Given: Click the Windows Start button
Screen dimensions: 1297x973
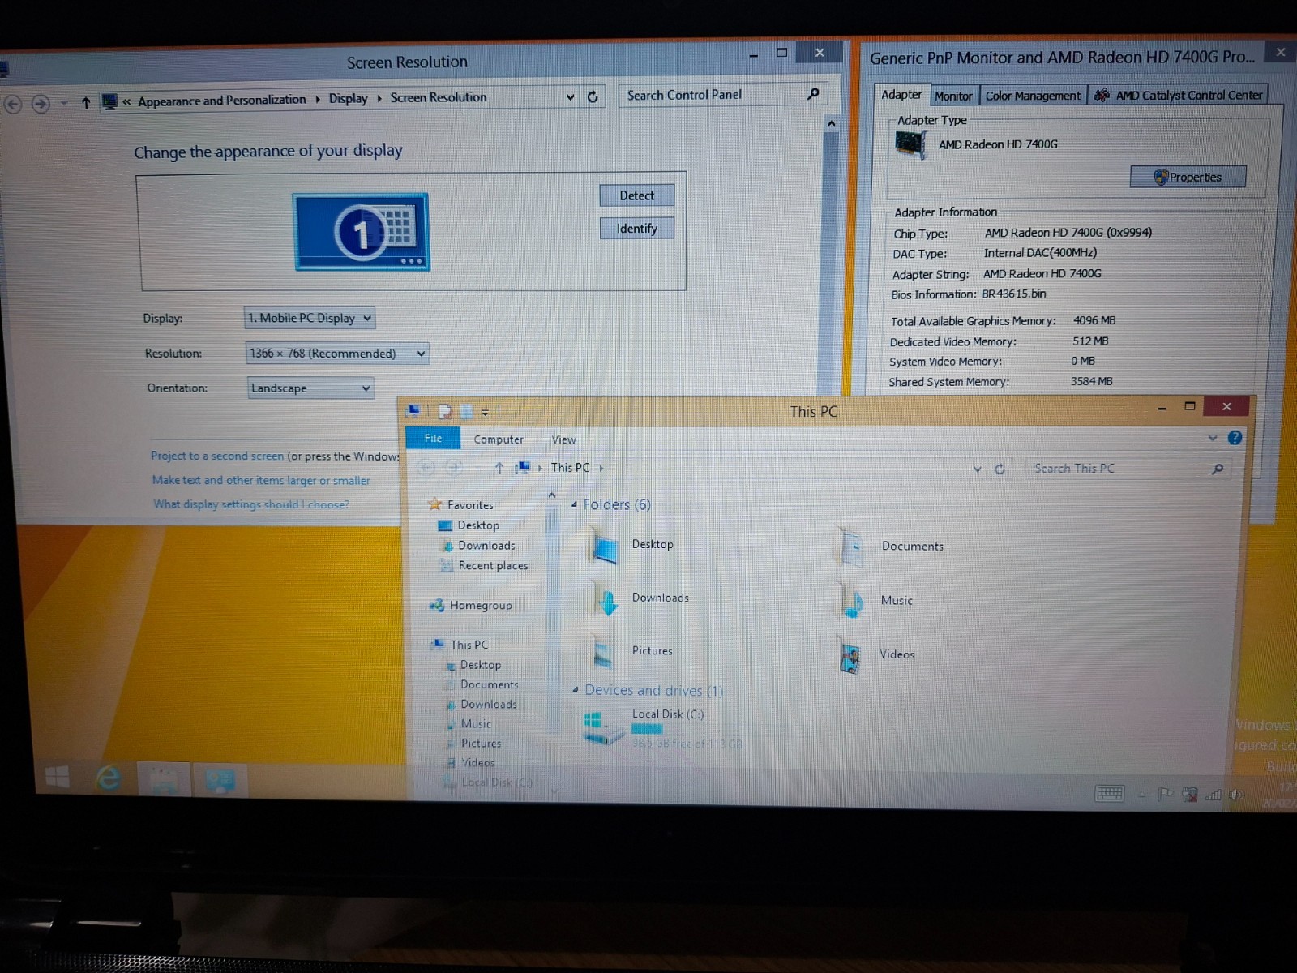Looking at the screenshot, I should [x=57, y=778].
